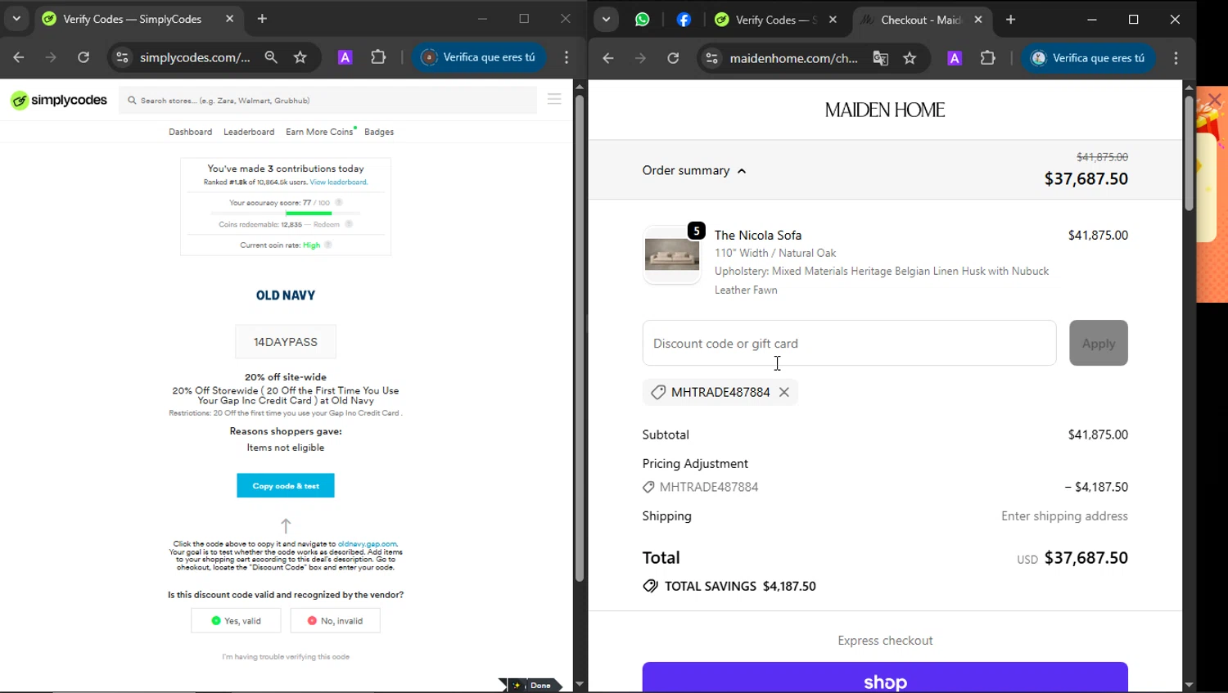Image resolution: width=1228 pixels, height=693 pixels.
Task: Click the accuracy score progress bar
Action: point(286,213)
